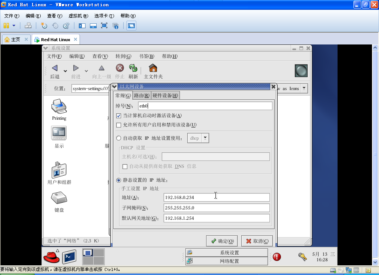Open snapshot manager wrench icon
Screen dimensions: 379x275
click(x=66, y=26)
